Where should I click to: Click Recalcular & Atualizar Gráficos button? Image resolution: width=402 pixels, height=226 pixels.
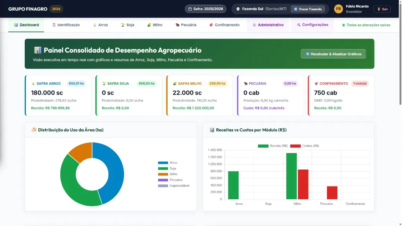pos(333,54)
